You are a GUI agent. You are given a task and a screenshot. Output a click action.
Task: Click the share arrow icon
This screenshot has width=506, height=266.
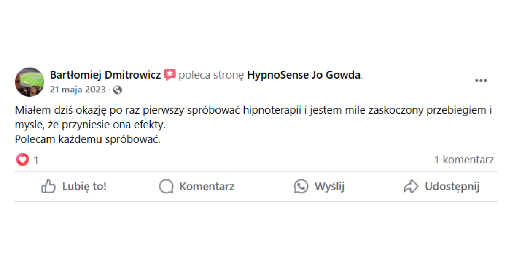pos(411,186)
